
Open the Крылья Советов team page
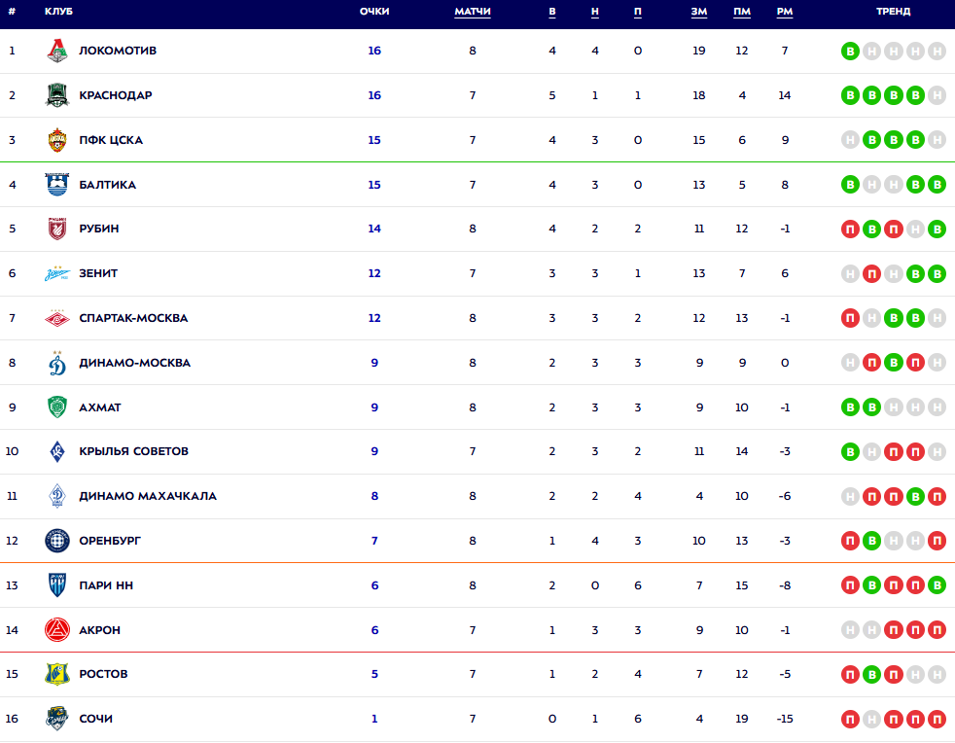133,451
